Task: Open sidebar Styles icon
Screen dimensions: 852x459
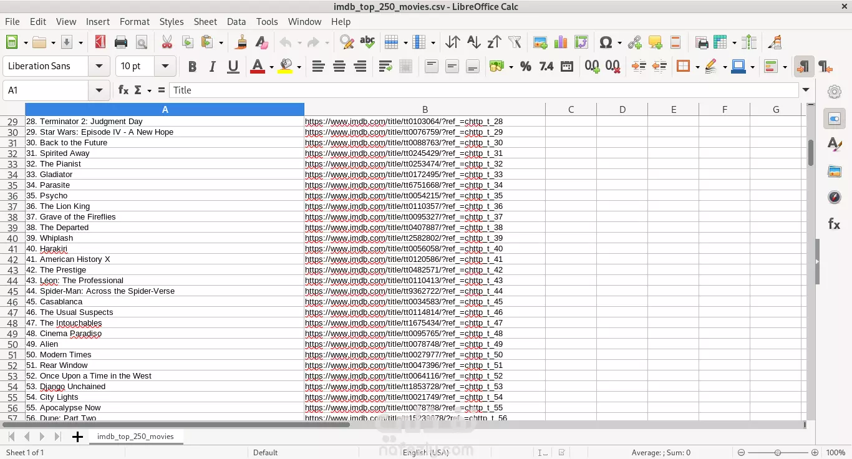Action: point(835,145)
